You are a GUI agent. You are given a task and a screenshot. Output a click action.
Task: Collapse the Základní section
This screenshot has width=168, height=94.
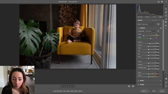(x=138, y=28)
